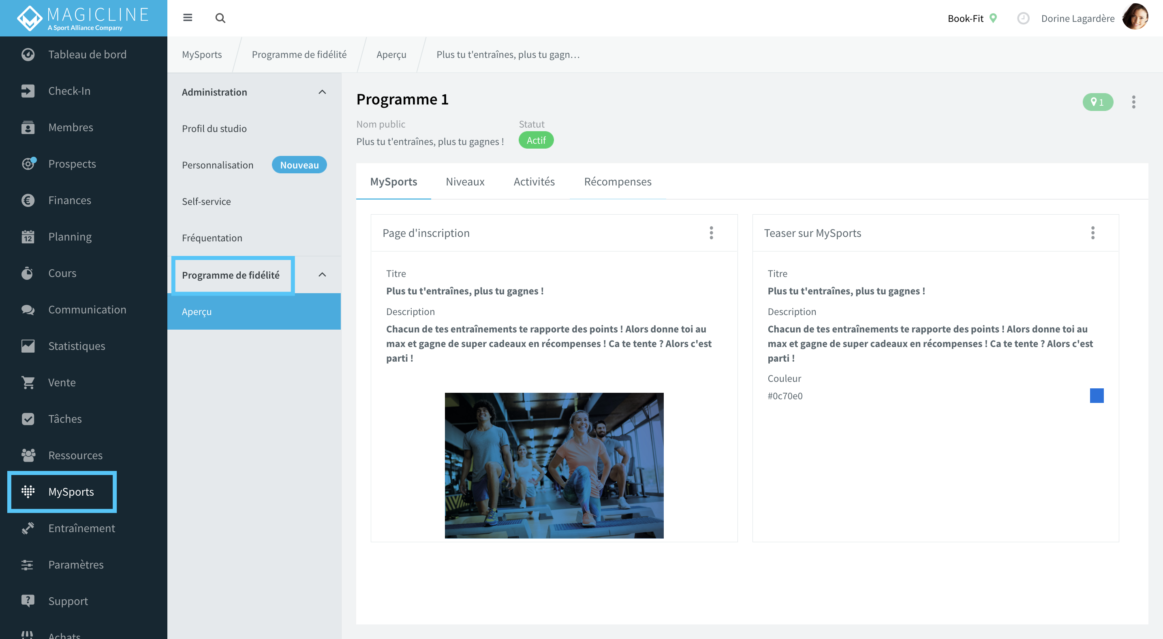This screenshot has height=639, width=1163.
Task: Click the clock icon near user name
Action: click(1023, 19)
